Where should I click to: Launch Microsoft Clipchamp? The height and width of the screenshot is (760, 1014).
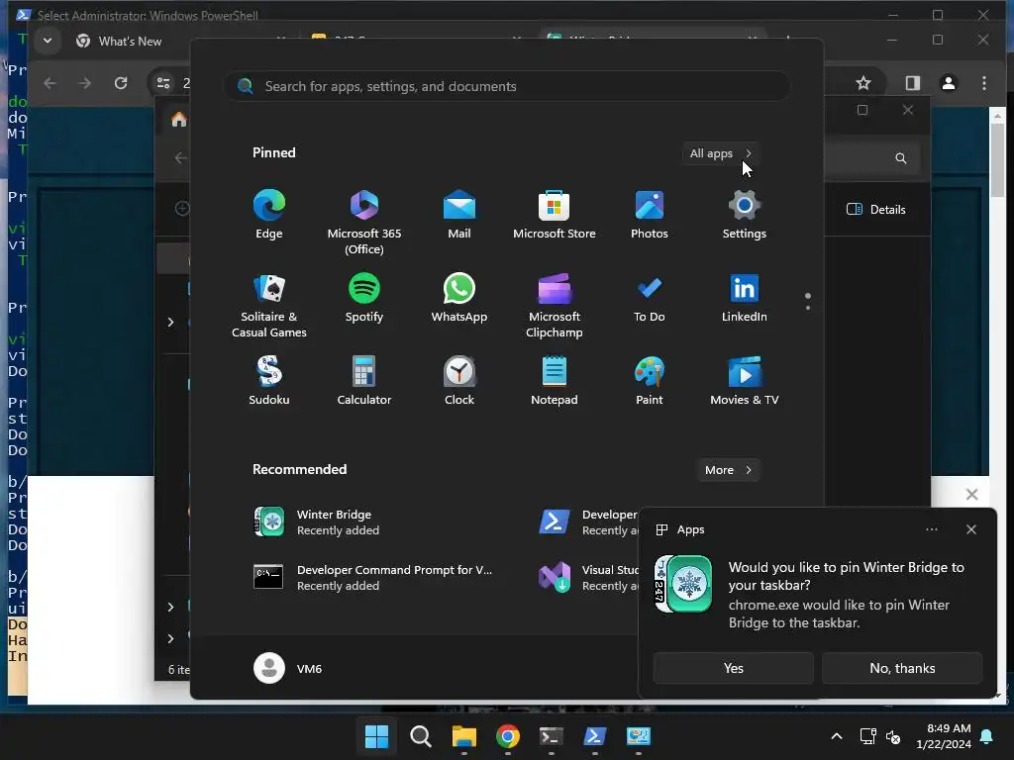point(555,306)
